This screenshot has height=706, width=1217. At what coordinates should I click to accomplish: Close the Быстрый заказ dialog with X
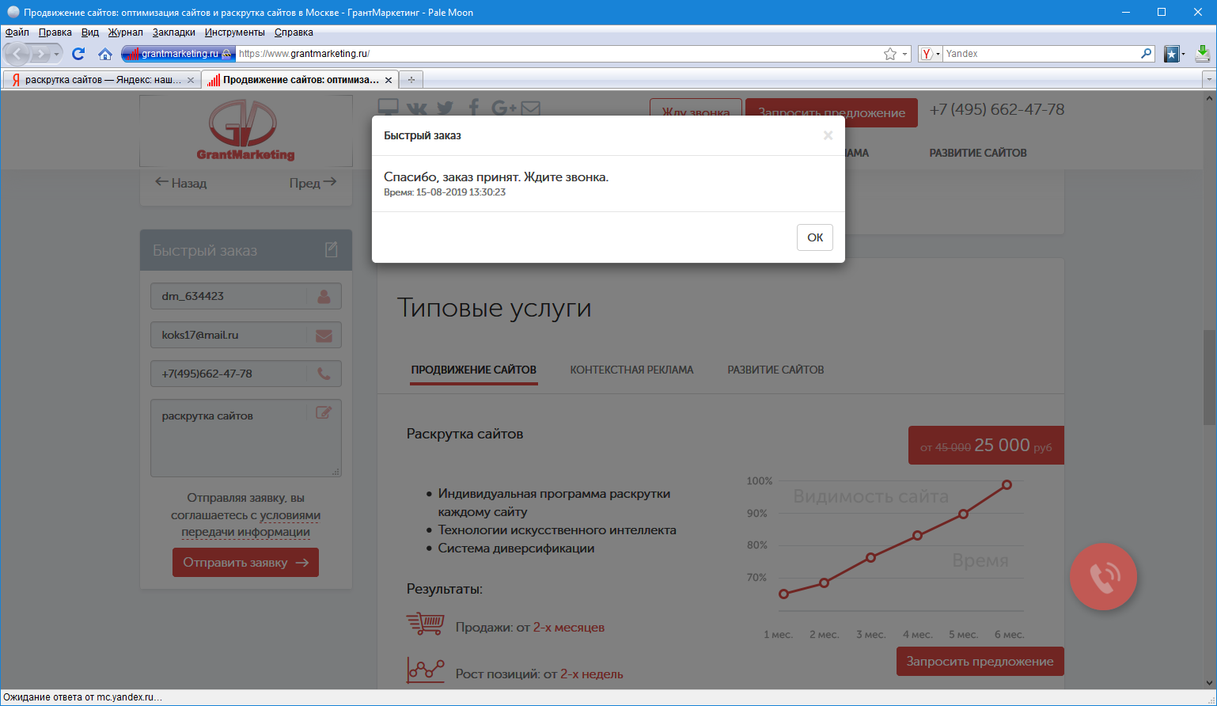coord(828,135)
